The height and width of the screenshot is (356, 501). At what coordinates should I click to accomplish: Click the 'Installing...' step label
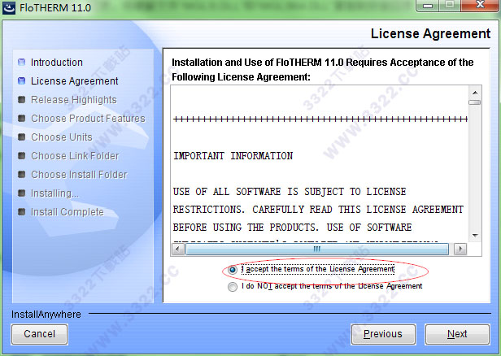[54, 193]
